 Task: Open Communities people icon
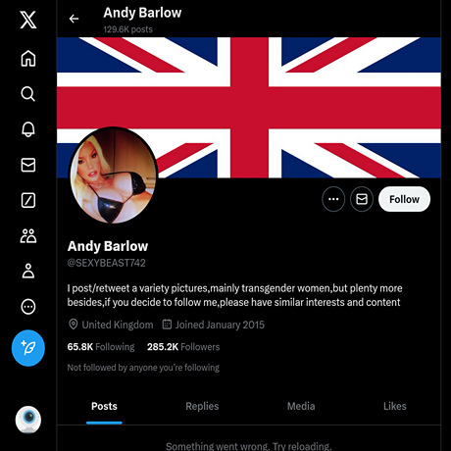(28, 235)
